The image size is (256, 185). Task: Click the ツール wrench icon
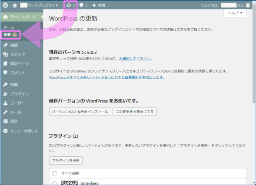pyautogui.click(x=6, y=112)
